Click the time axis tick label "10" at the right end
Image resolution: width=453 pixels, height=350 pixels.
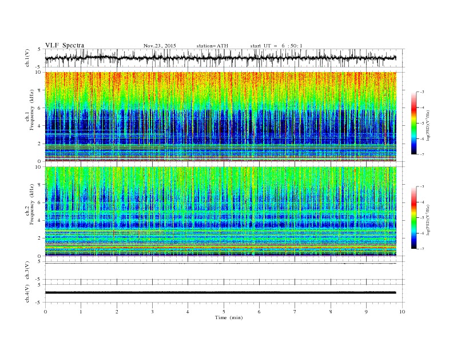[x=402, y=312]
